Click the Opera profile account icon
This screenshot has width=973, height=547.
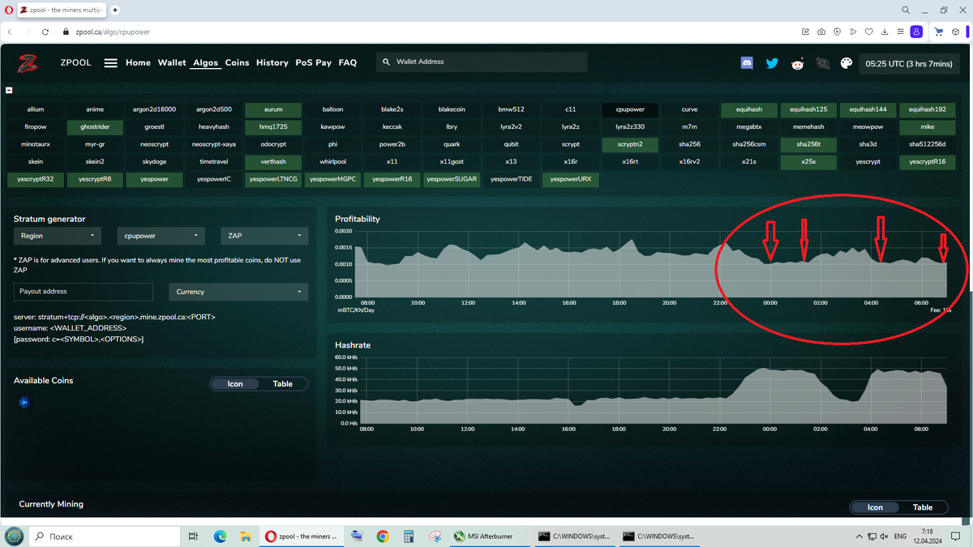[x=916, y=32]
